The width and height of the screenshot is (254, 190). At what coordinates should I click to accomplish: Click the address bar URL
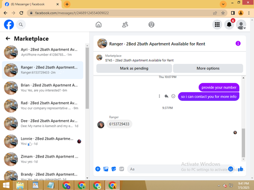(72, 13)
